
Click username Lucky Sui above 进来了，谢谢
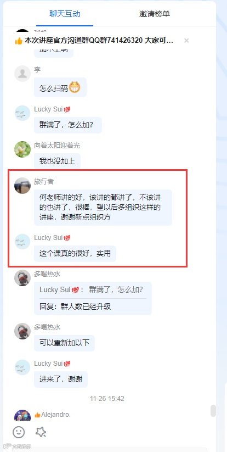(48, 363)
